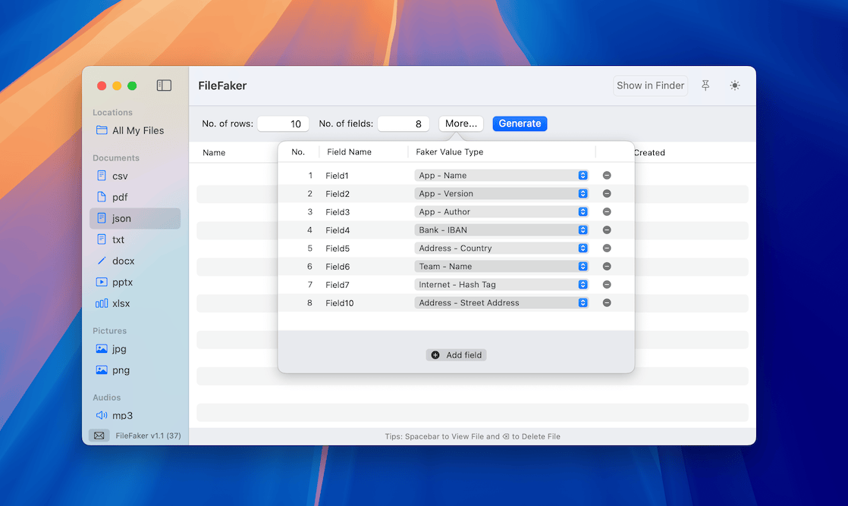Edit the Field2 name cell
Image resolution: width=848 pixels, height=506 pixels.
pos(338,194)
